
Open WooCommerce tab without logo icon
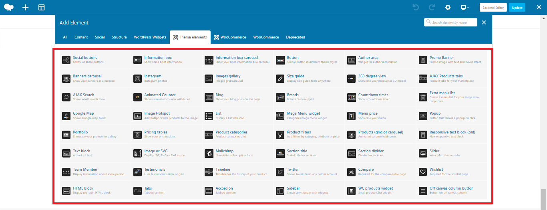click(266, 37)
